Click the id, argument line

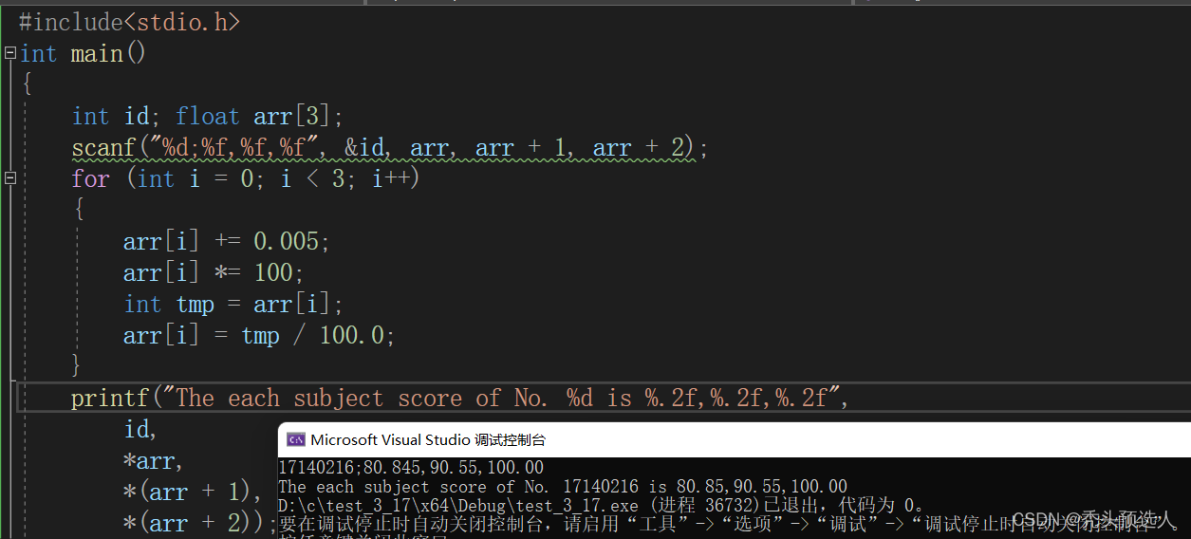[x=140, y=429]
